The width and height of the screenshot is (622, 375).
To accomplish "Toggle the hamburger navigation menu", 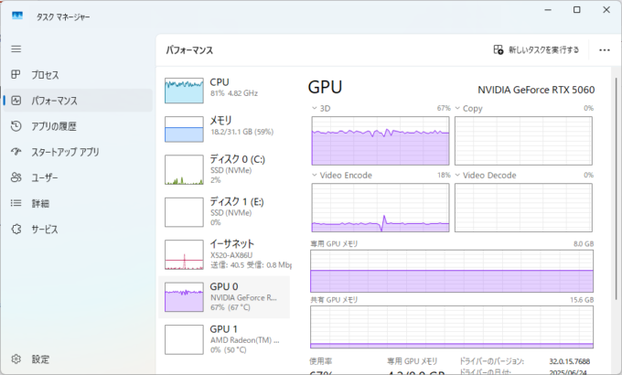I will pos(16,48).
